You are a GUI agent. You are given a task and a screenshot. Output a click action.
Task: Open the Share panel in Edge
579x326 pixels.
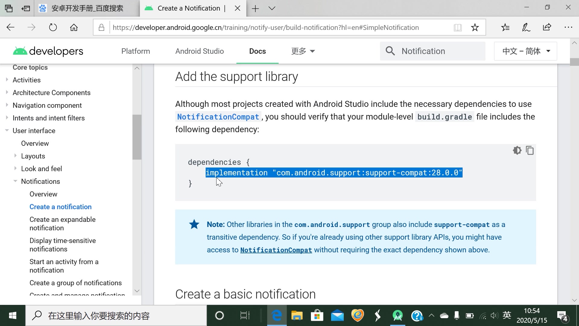546,27
